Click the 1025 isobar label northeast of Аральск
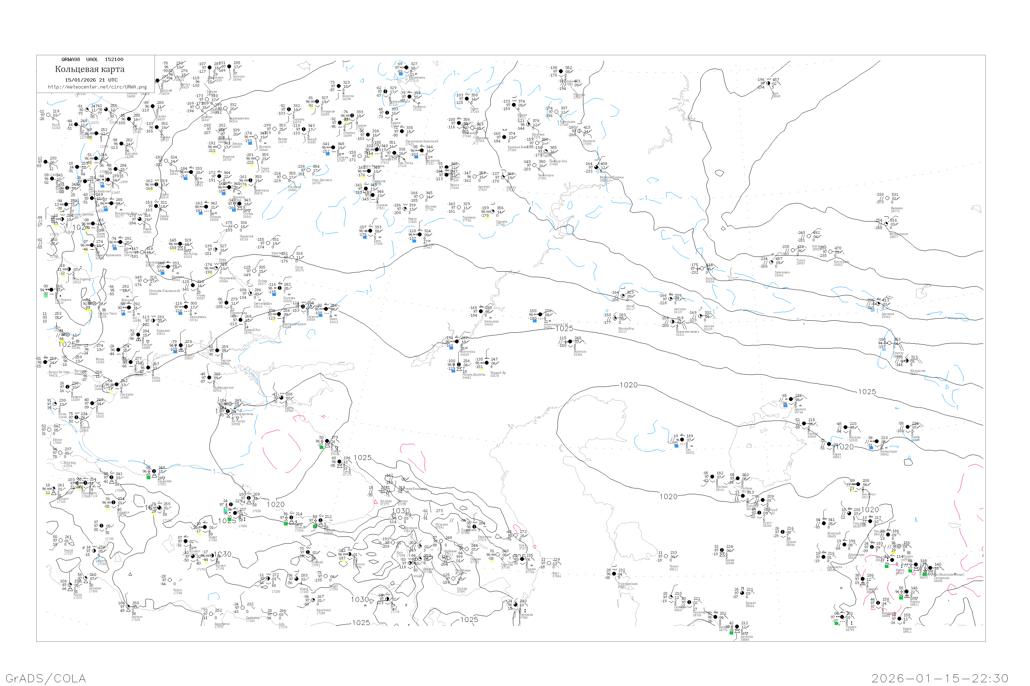Image resolution: width=1030 pixels, height=686 pixels. [867, 392]
